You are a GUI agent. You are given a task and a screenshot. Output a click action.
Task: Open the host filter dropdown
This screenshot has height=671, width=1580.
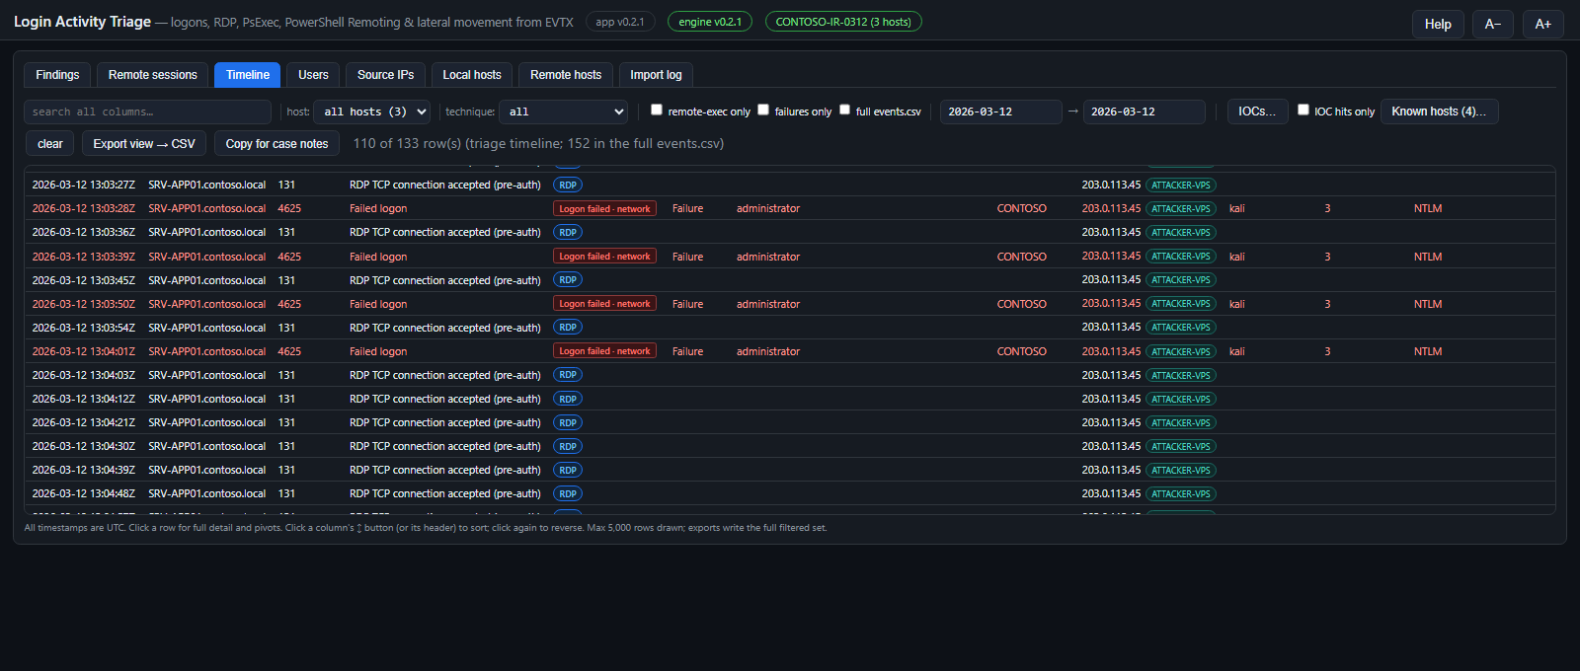(372, 112)
